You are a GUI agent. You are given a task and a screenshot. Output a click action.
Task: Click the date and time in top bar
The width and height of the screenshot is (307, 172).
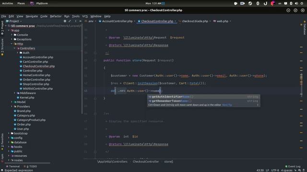[x=153, y=3]
